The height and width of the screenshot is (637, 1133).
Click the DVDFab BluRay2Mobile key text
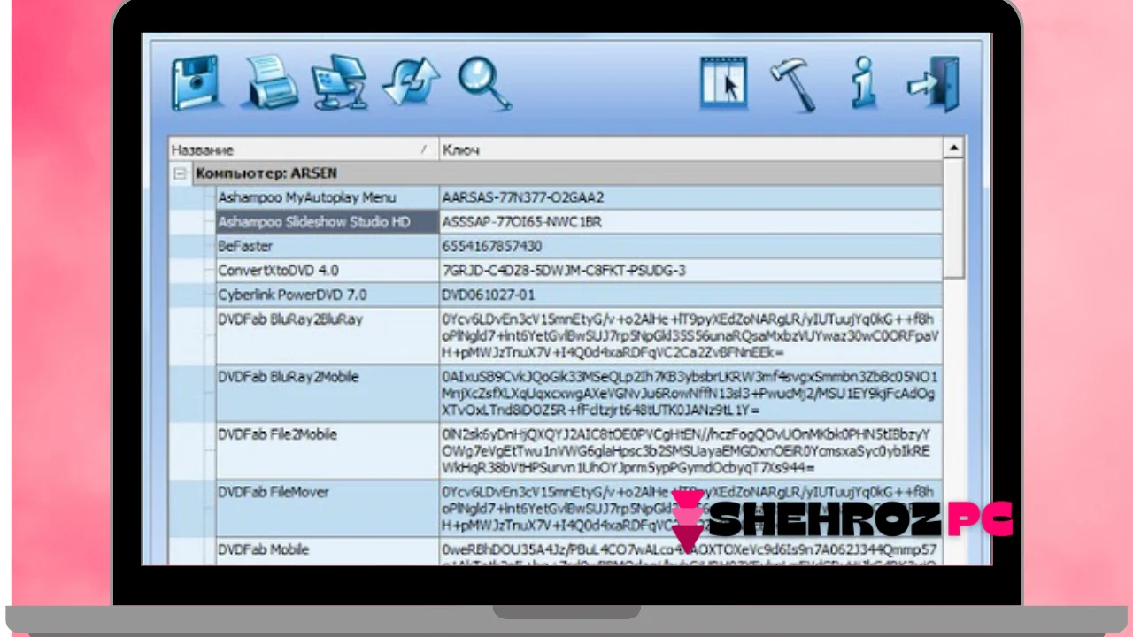coord(690,394)
